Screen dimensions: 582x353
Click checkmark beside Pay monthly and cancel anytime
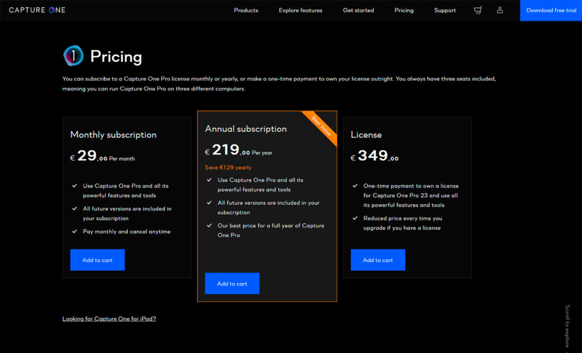74,231
